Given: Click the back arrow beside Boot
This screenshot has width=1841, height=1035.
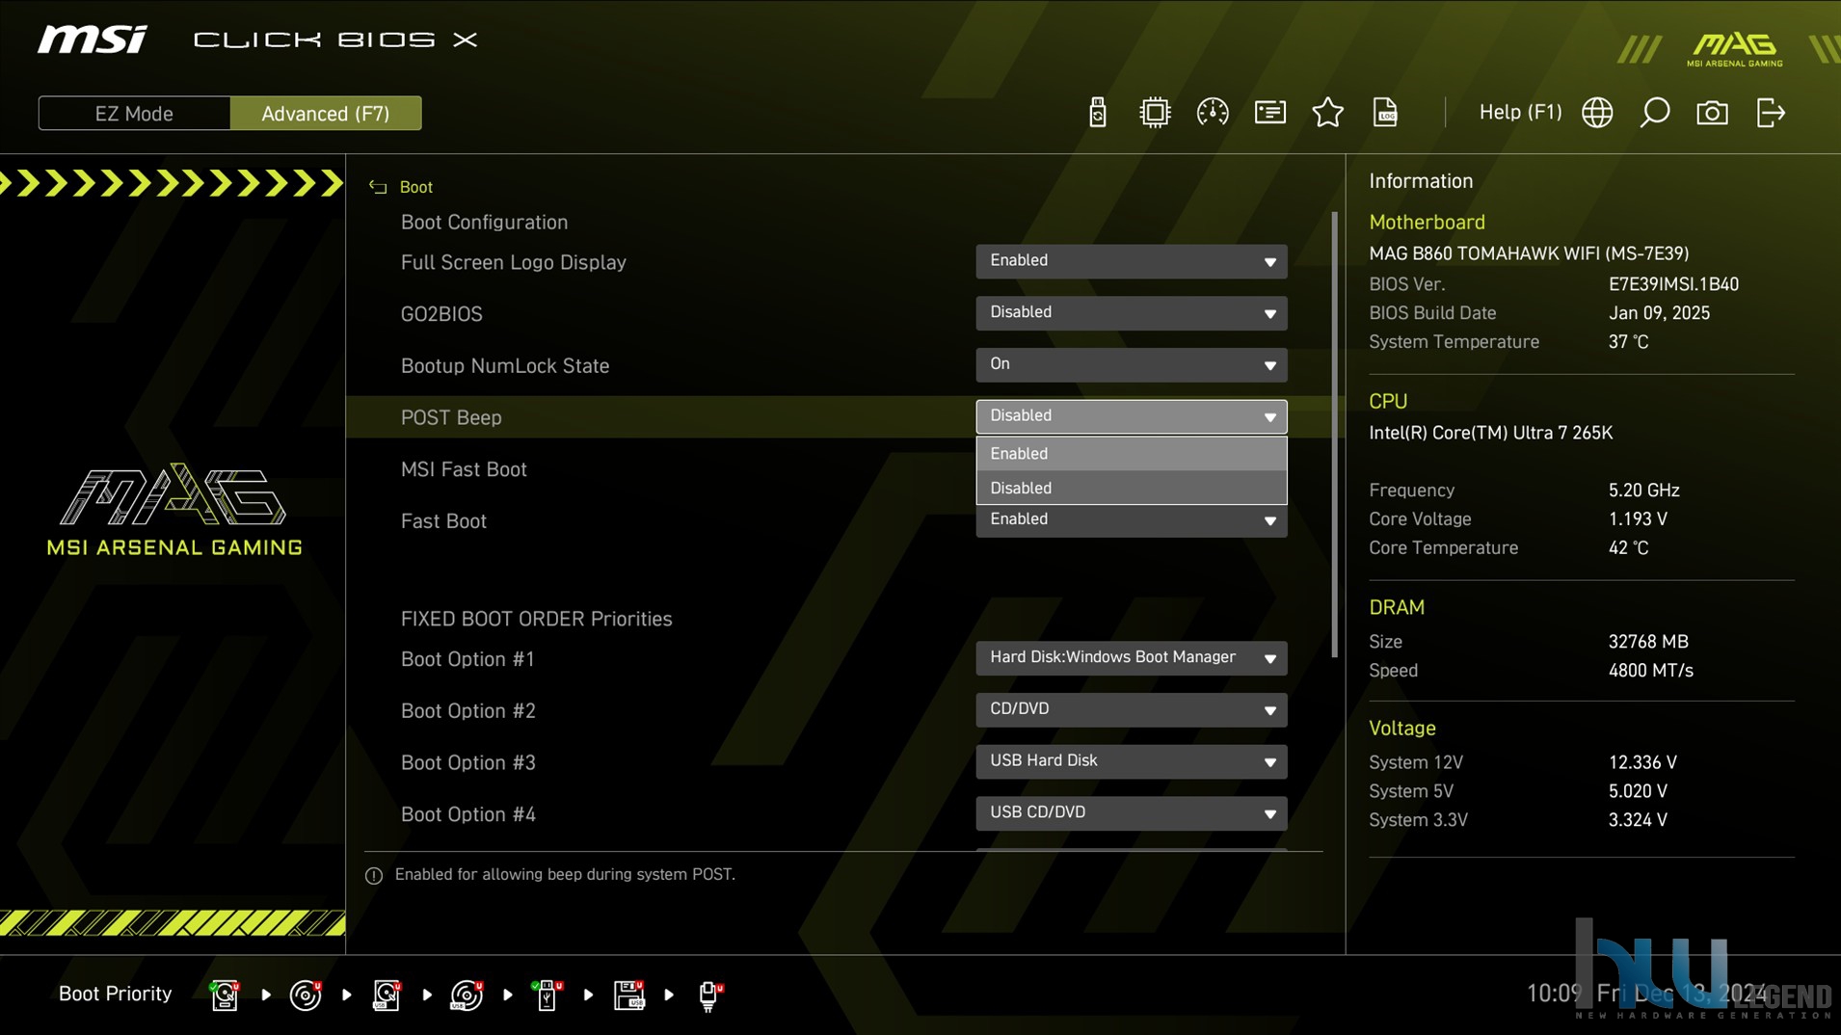Looking at the screenshot, I should pyautogui.click(x=378, y=187).
